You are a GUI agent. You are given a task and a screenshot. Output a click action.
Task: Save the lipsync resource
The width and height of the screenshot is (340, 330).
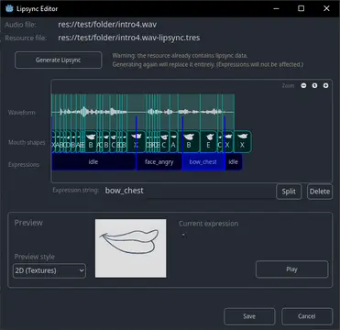[x=249, y=316]
